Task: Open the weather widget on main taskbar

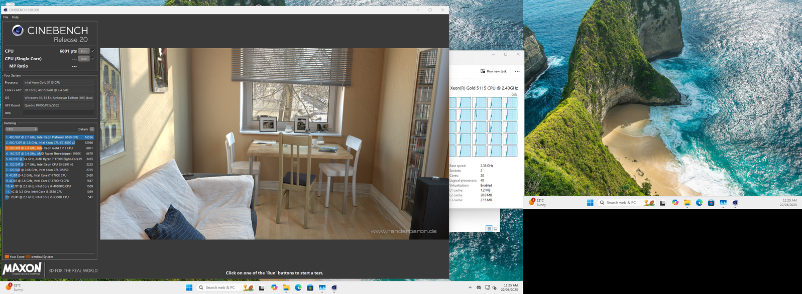Action: tap(14, 287)
